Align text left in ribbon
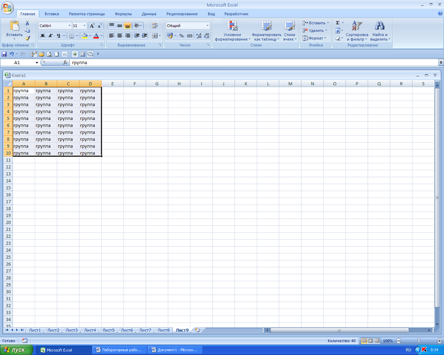The image size is (444, 355). [x=112, y=35]
